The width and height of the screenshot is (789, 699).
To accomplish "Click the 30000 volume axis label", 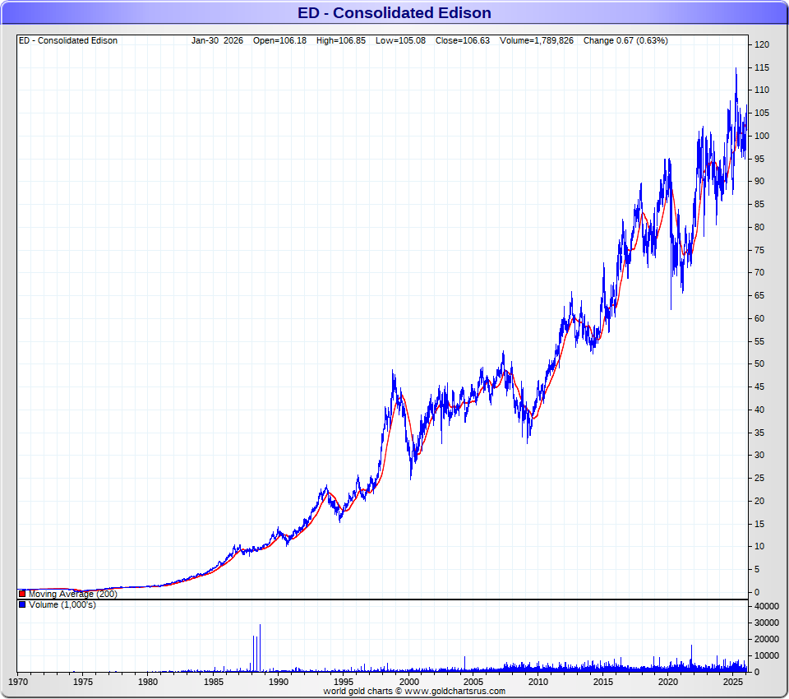I will click(767, 623).
